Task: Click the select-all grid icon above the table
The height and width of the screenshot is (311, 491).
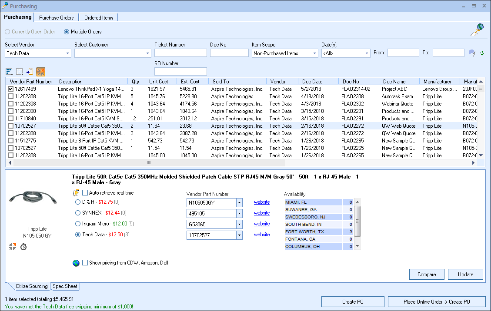Action: pyautogui.click(x=9, y=72)
